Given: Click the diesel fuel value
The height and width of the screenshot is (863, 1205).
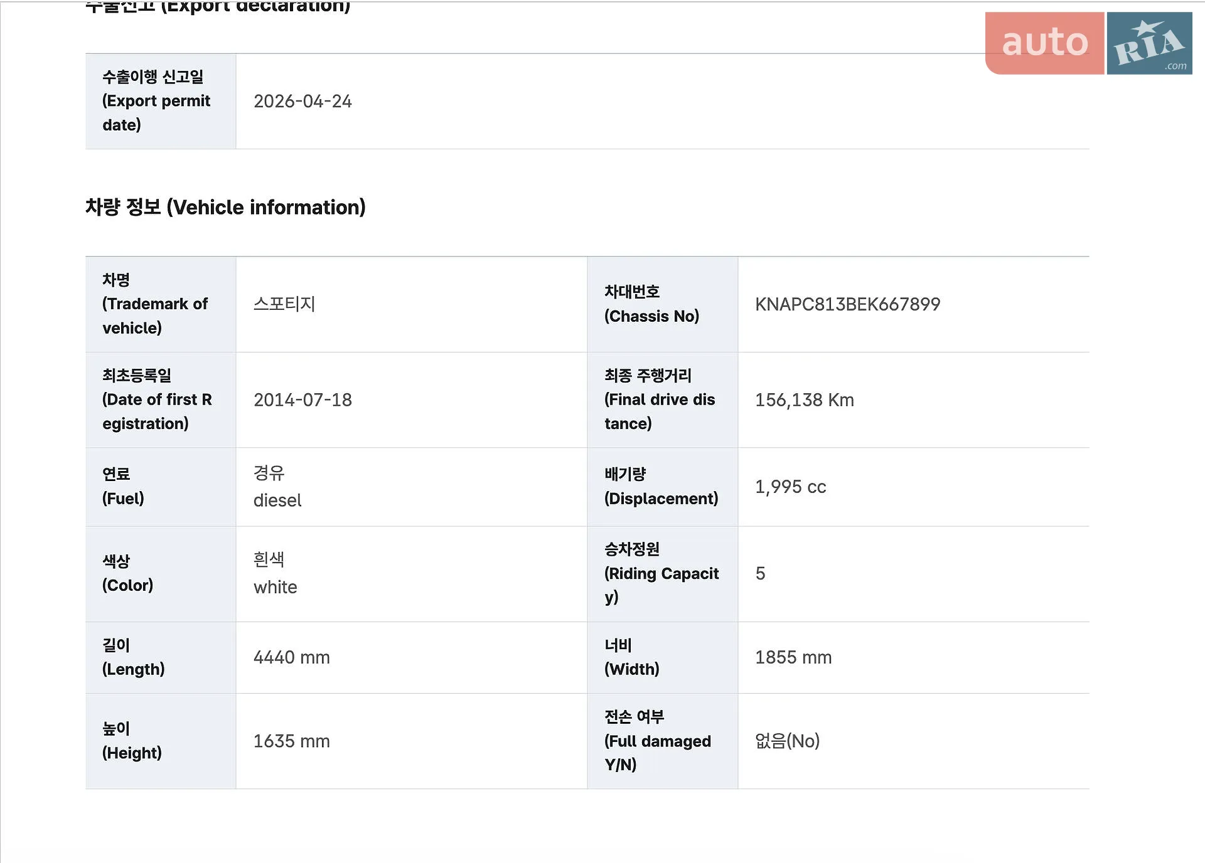Looking at the screenshot, I should [277, 500].
